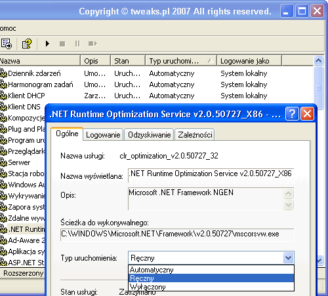
Task: Pause the service with the Pause toolbar button
Action: pos(77,44)
